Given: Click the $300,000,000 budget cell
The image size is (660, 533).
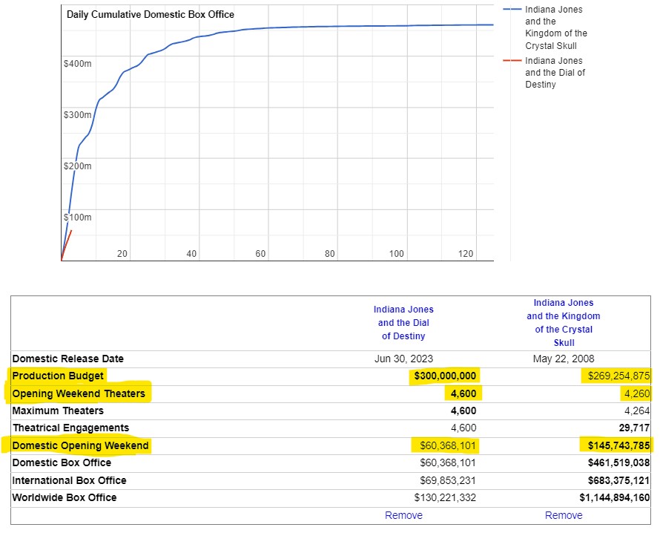Looking at the screenshot, I should 444,376.
